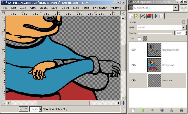Screen dimensions: 188x114
Task: Click the canvas scroll right arrow
Action: [x=119, y=103]
